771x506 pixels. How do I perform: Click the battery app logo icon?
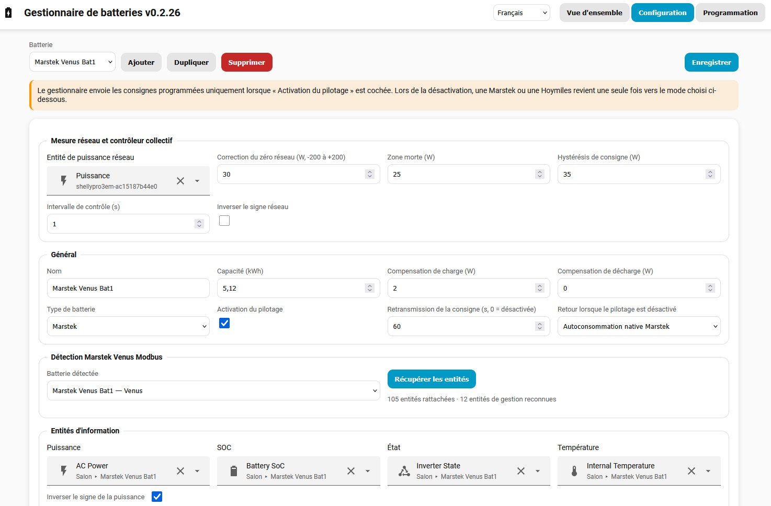(x=8, y=13)
